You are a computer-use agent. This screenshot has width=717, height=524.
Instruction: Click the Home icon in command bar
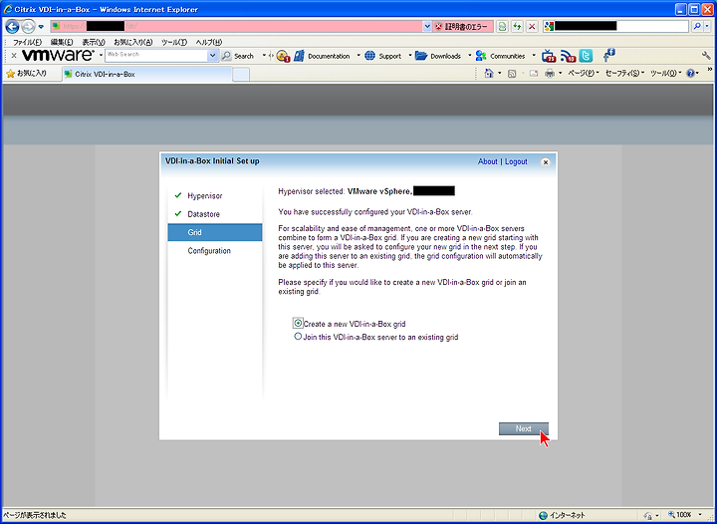click(489, 73)
